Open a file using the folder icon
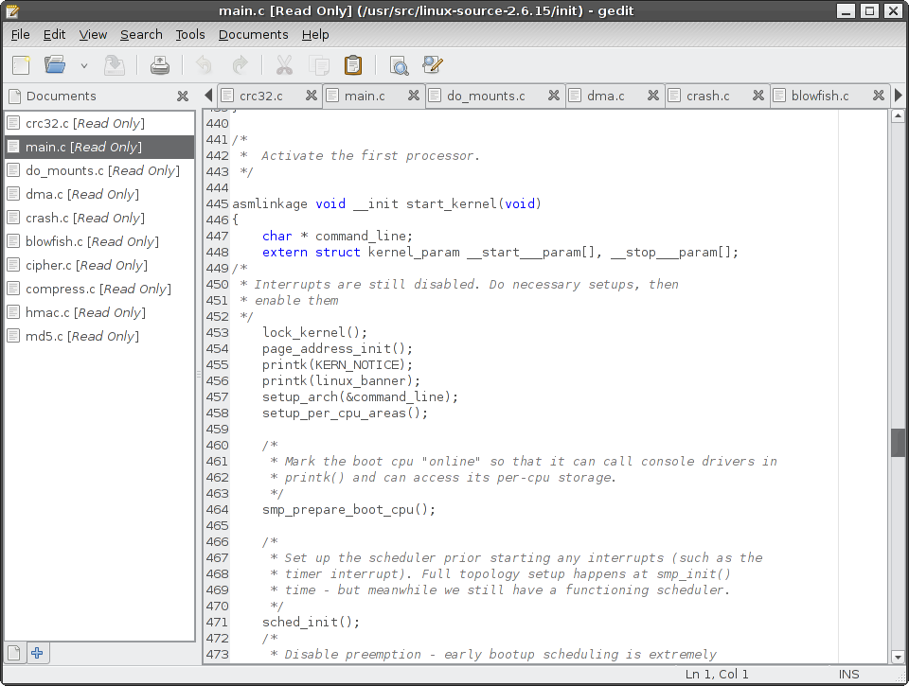This screenshot has height=686, width=909. 55,65
